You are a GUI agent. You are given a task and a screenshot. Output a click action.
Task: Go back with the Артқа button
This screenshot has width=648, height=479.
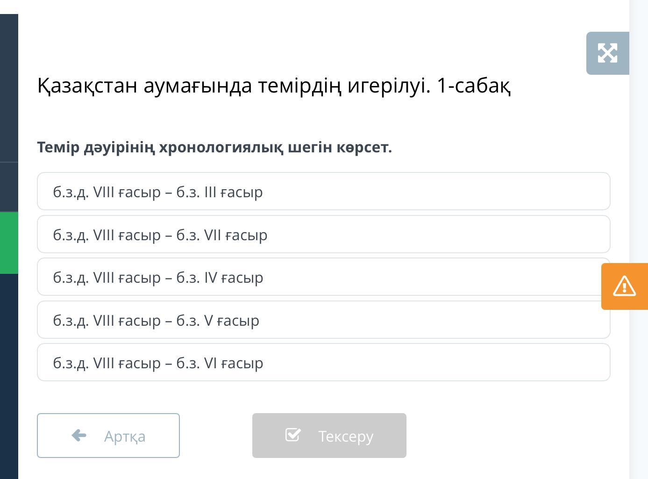pos(108,436)
